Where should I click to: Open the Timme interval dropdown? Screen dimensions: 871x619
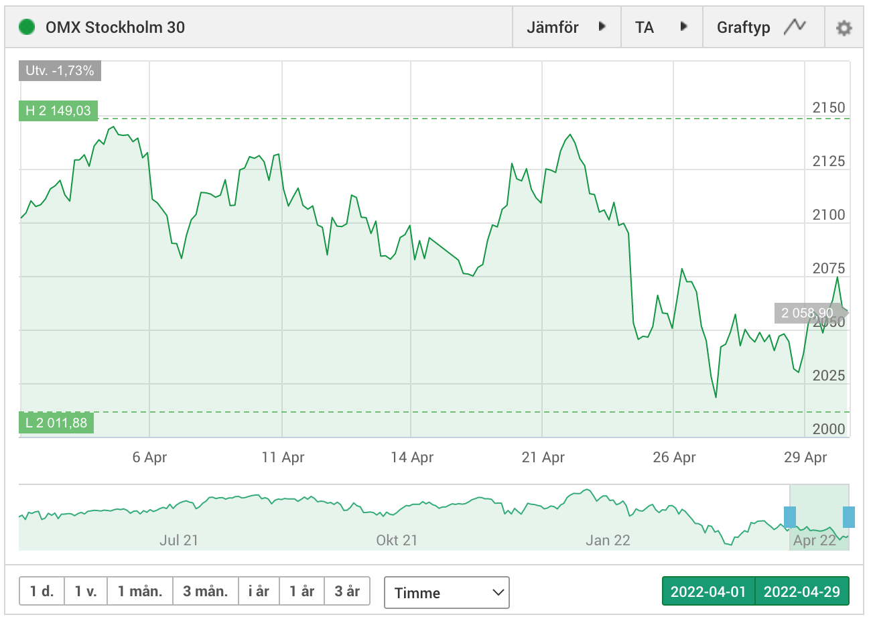click(x=447, y=593)
